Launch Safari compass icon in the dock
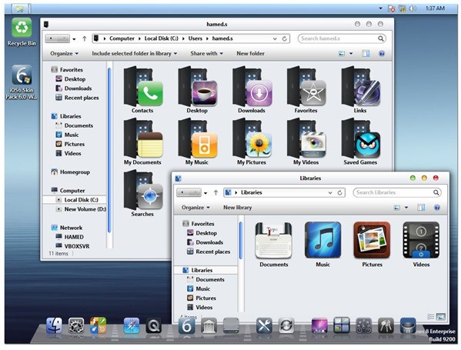461x350 pixels. (132, 325)
